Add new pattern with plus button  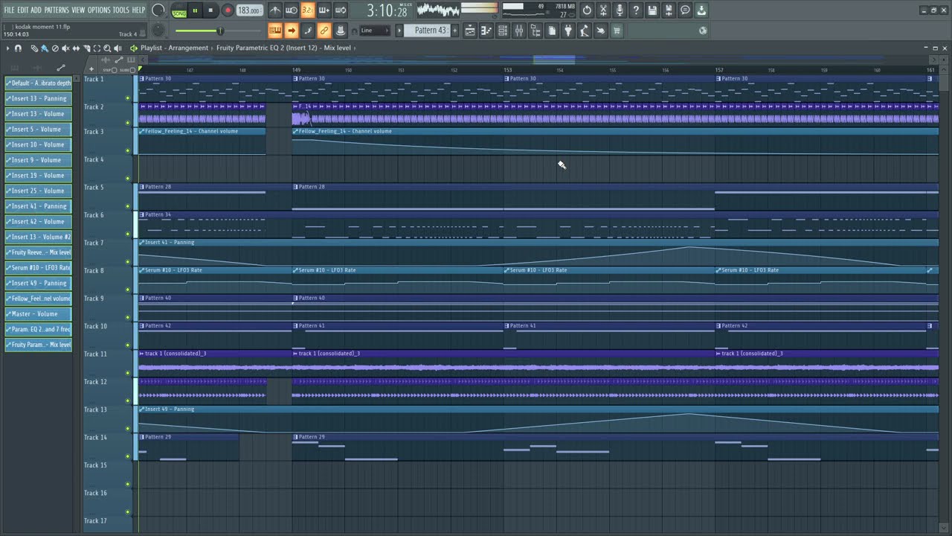coord(454,31)
